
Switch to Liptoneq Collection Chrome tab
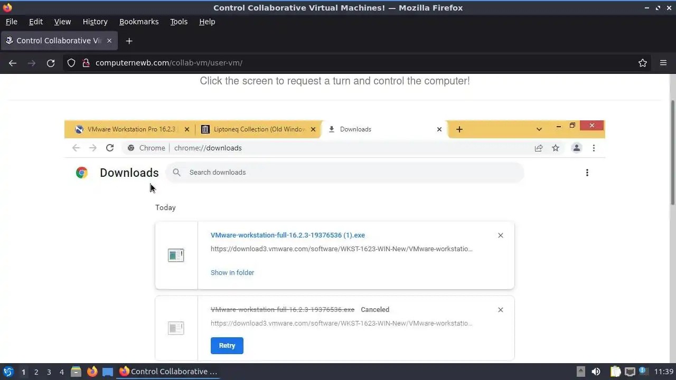[258, 129]
